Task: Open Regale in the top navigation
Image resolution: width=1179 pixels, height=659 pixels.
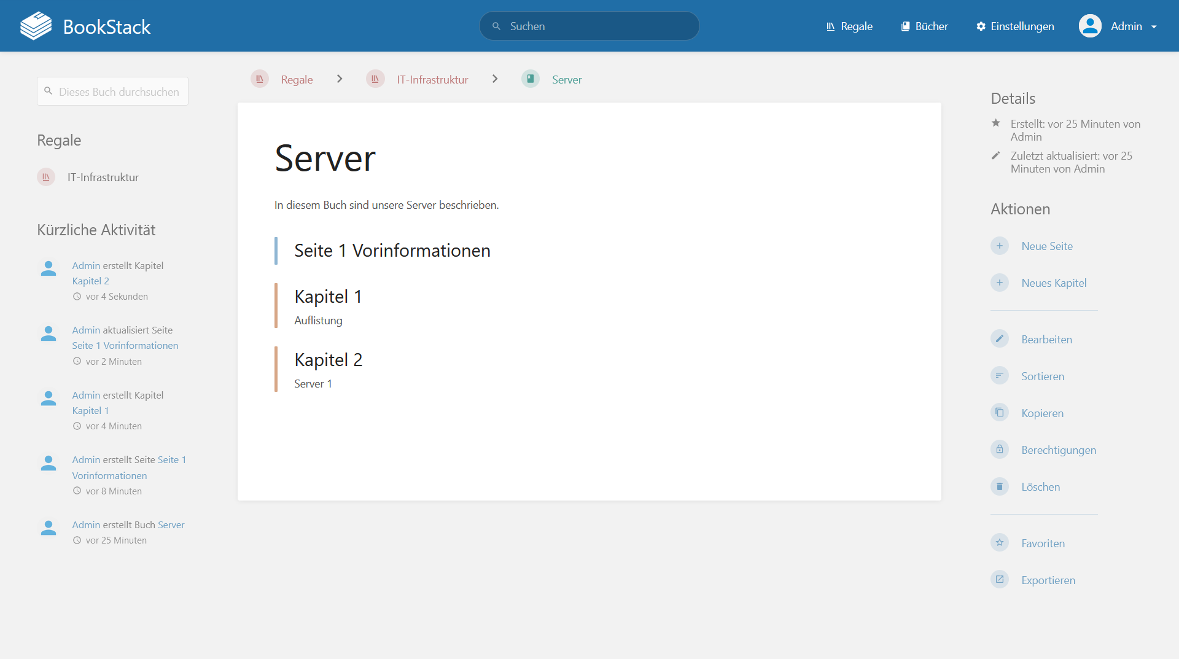Action: tap(849, 26)
